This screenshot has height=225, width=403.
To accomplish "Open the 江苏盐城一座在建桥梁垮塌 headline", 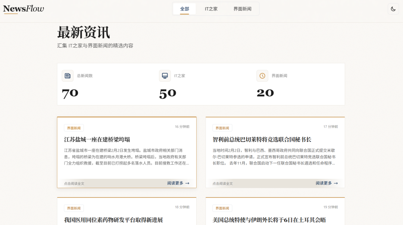I will point(97,139).
